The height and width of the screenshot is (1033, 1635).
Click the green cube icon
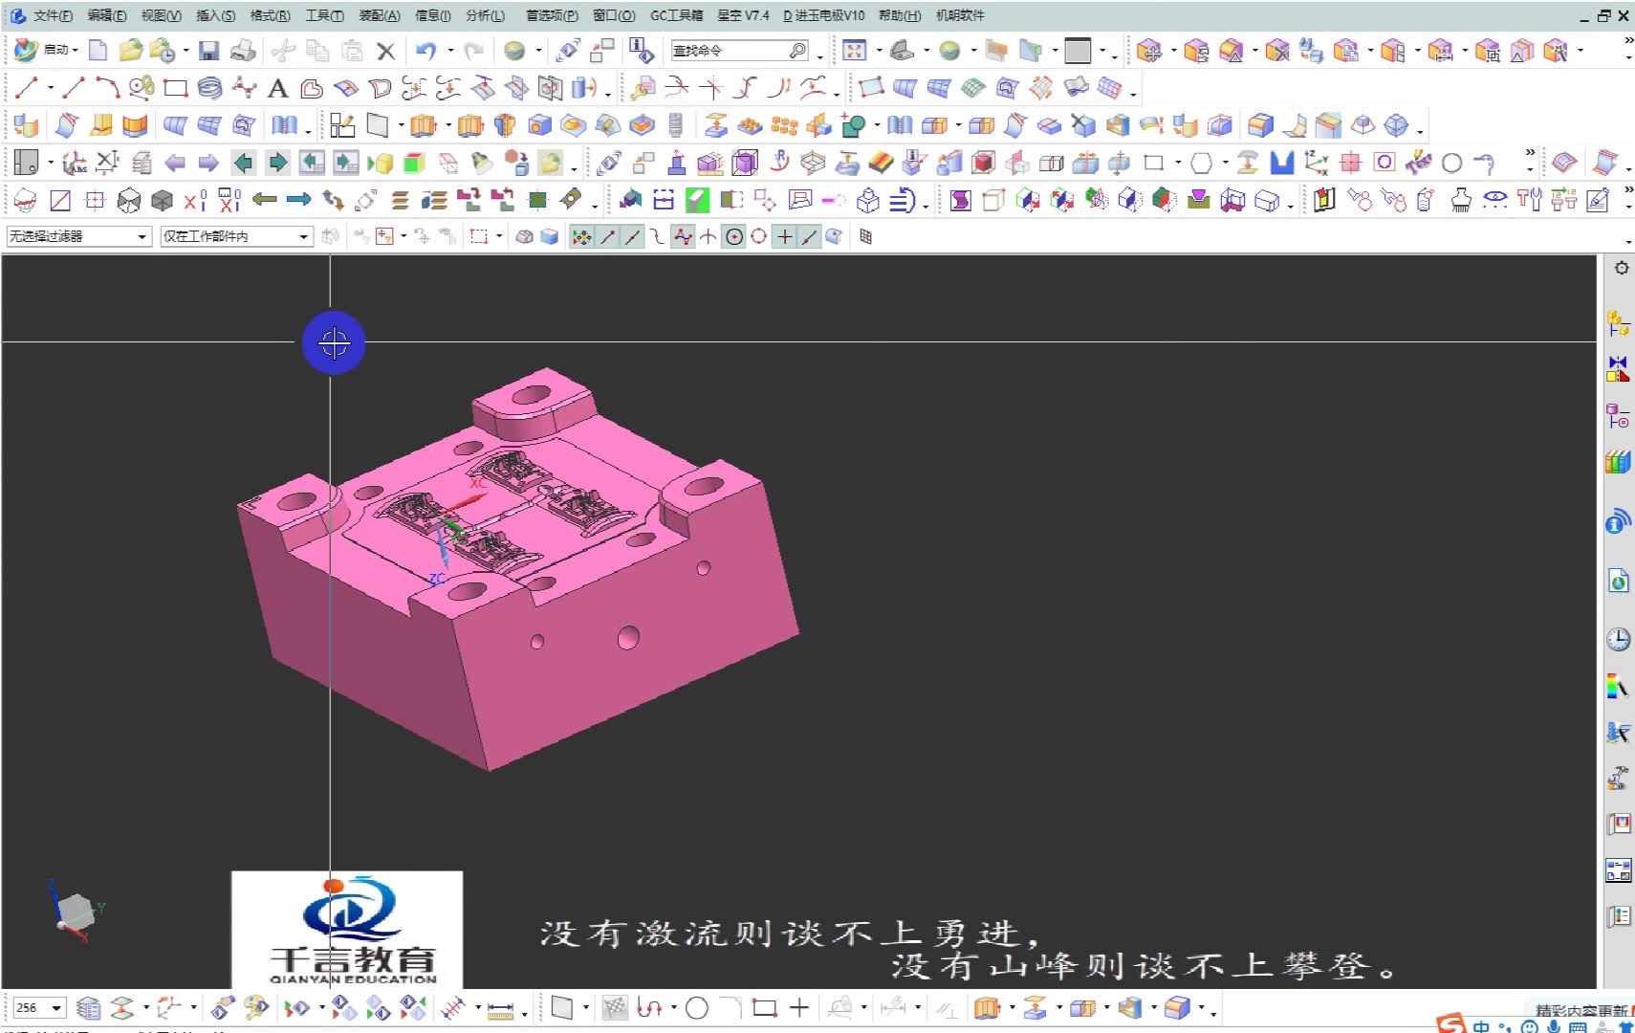414,163
